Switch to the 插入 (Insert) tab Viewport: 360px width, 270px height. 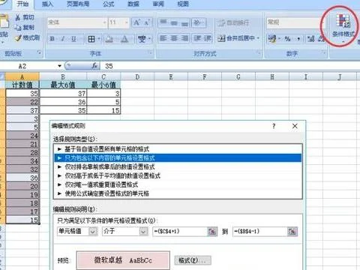coord(47,4)
